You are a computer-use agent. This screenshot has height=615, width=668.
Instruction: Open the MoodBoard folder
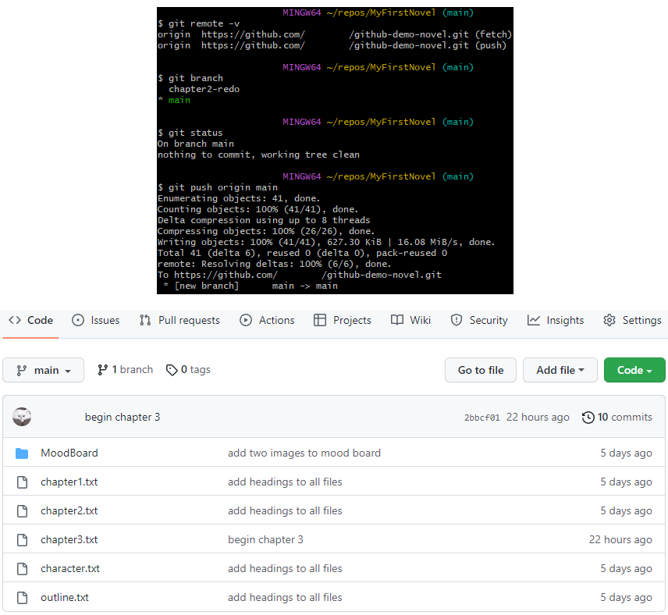click(x=69, y=453)
